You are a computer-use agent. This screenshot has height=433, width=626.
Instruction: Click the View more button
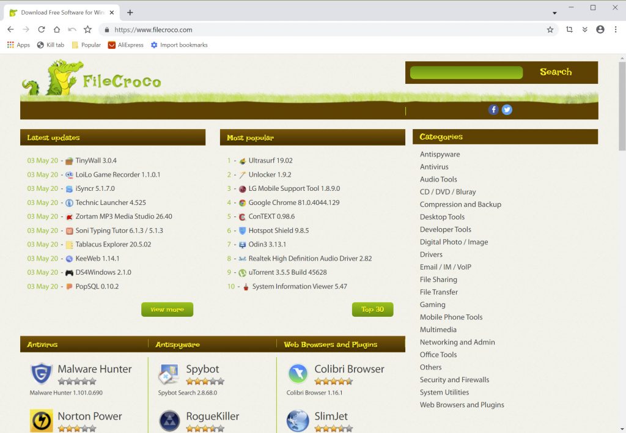coord(168,309)
